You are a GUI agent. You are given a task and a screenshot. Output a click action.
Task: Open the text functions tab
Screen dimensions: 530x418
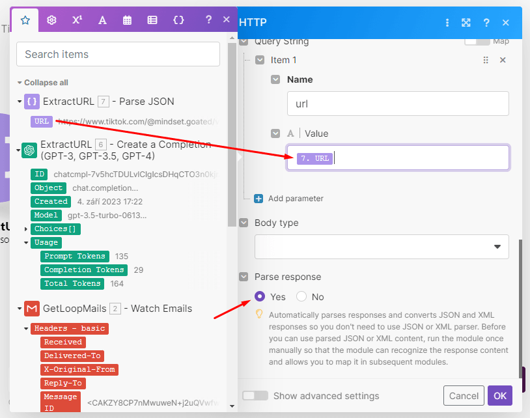(102, 20)
